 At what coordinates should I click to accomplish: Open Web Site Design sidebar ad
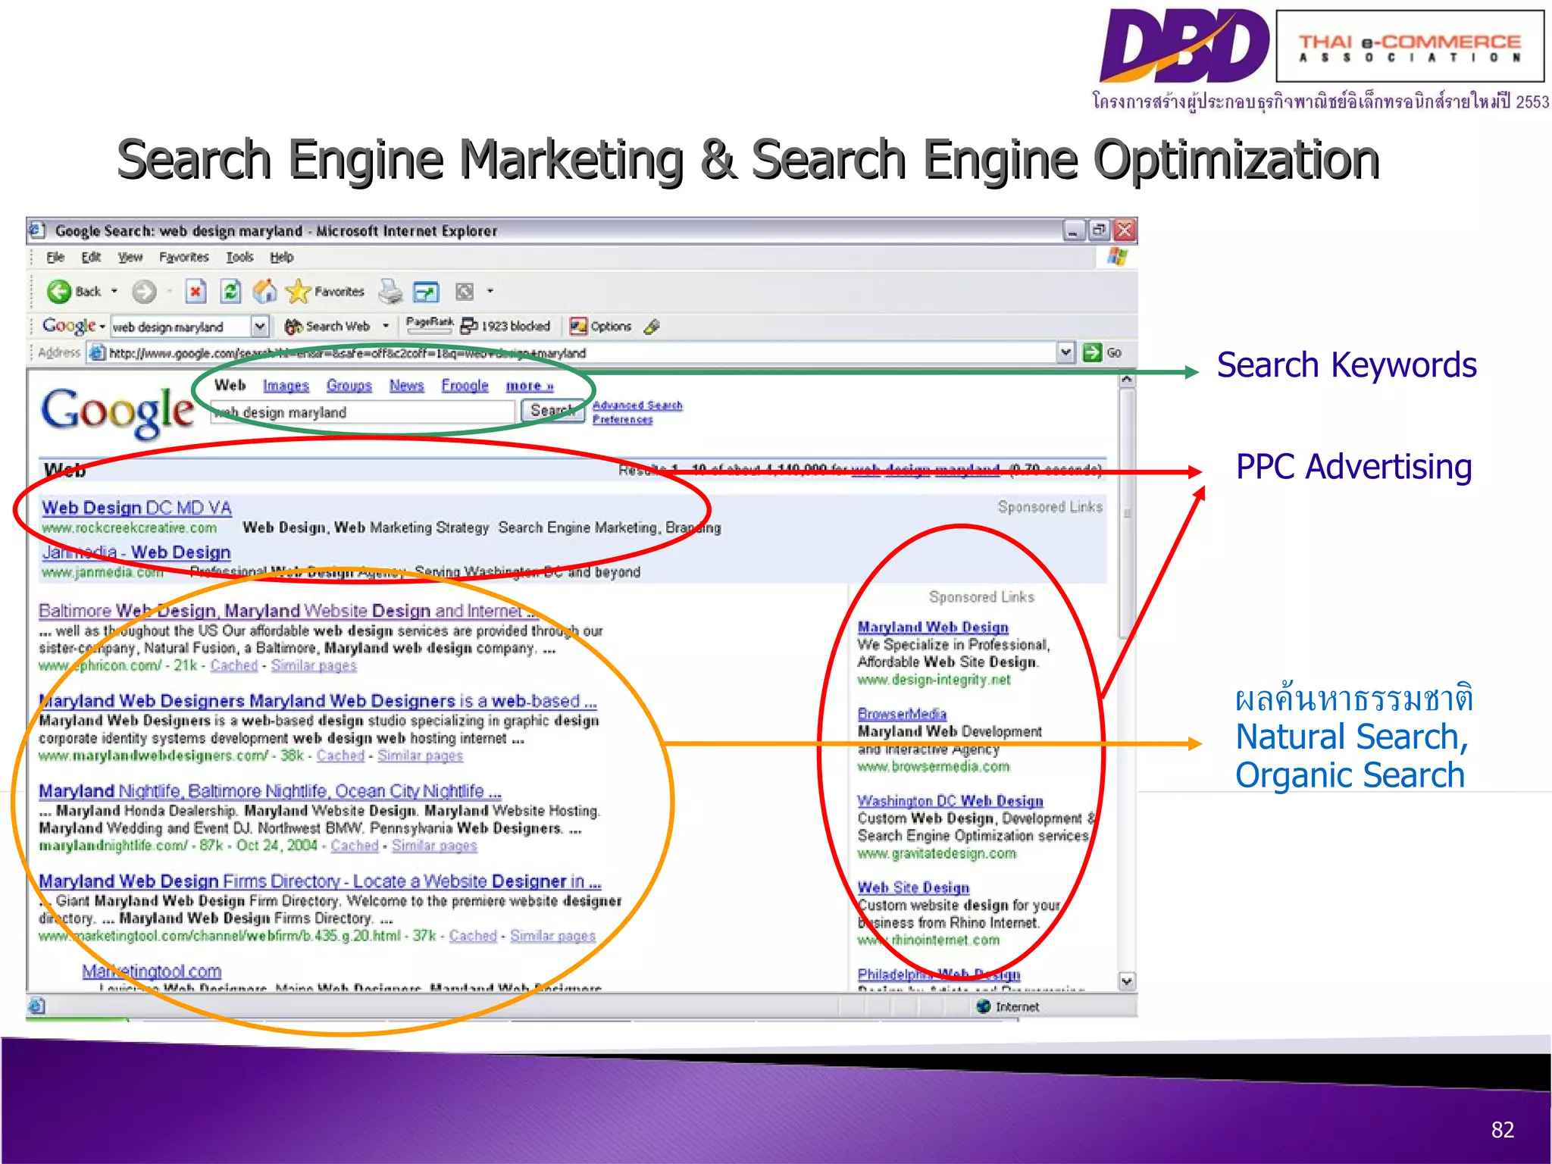pos(913,887)
